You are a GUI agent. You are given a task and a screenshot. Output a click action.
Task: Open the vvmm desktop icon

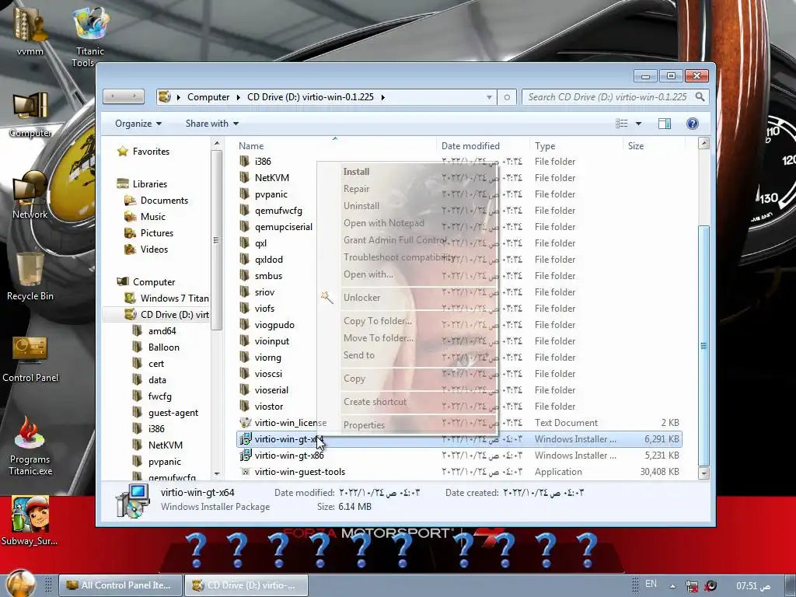pyautogui.click(x=30, y=30)
